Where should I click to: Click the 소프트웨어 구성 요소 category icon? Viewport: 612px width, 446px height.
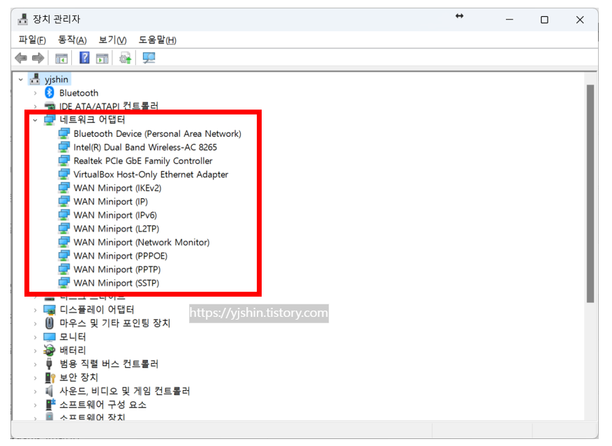pos(50,405)
